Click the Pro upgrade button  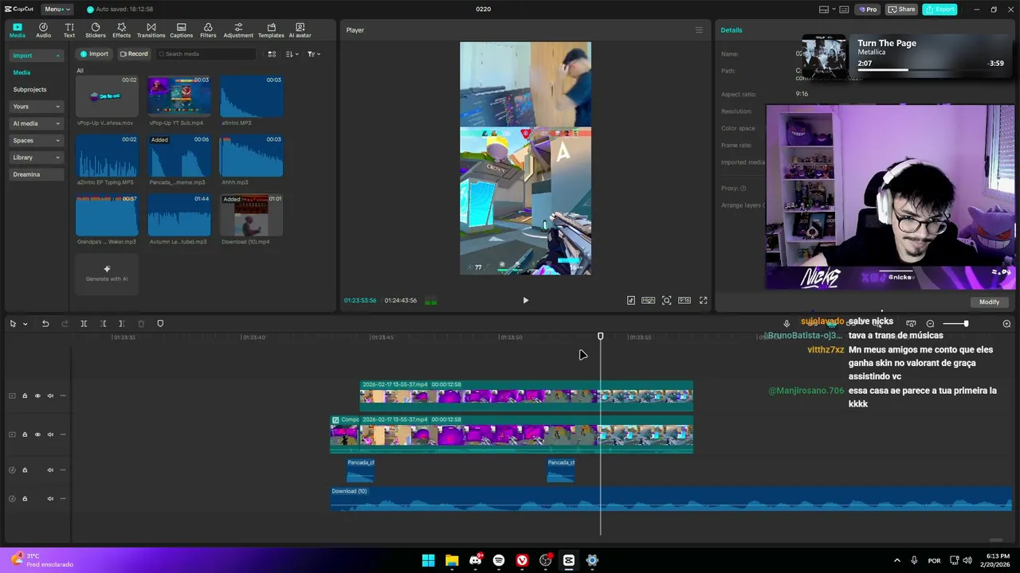click(868, 10)
